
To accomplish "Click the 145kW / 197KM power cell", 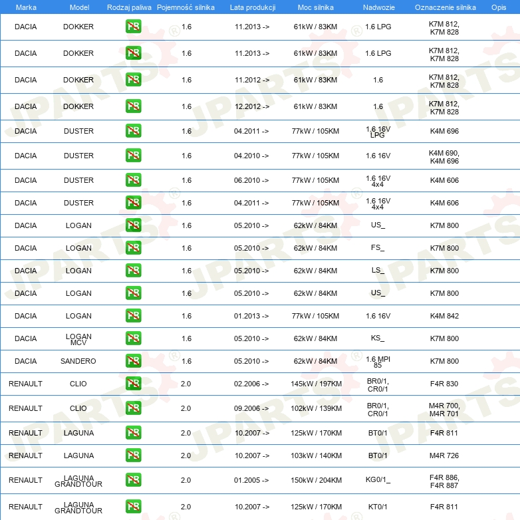I will click(316, 384).
